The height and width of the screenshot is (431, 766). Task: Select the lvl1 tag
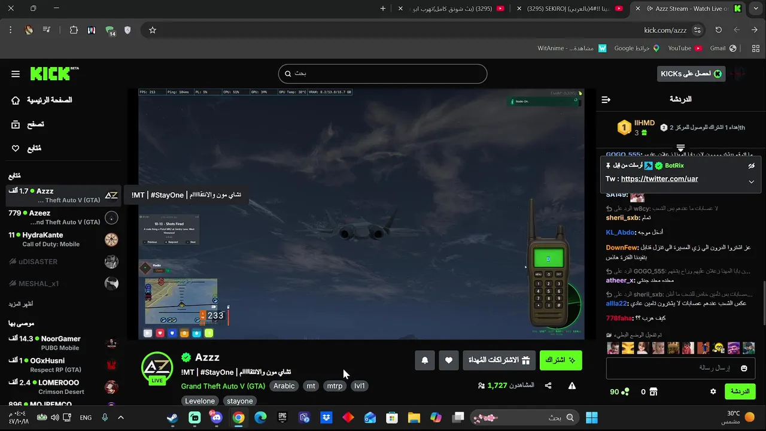coord(360,386)
